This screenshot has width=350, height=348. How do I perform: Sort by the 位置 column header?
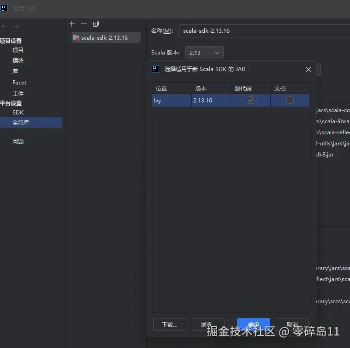pyautogui.click(x=172, y=89)
